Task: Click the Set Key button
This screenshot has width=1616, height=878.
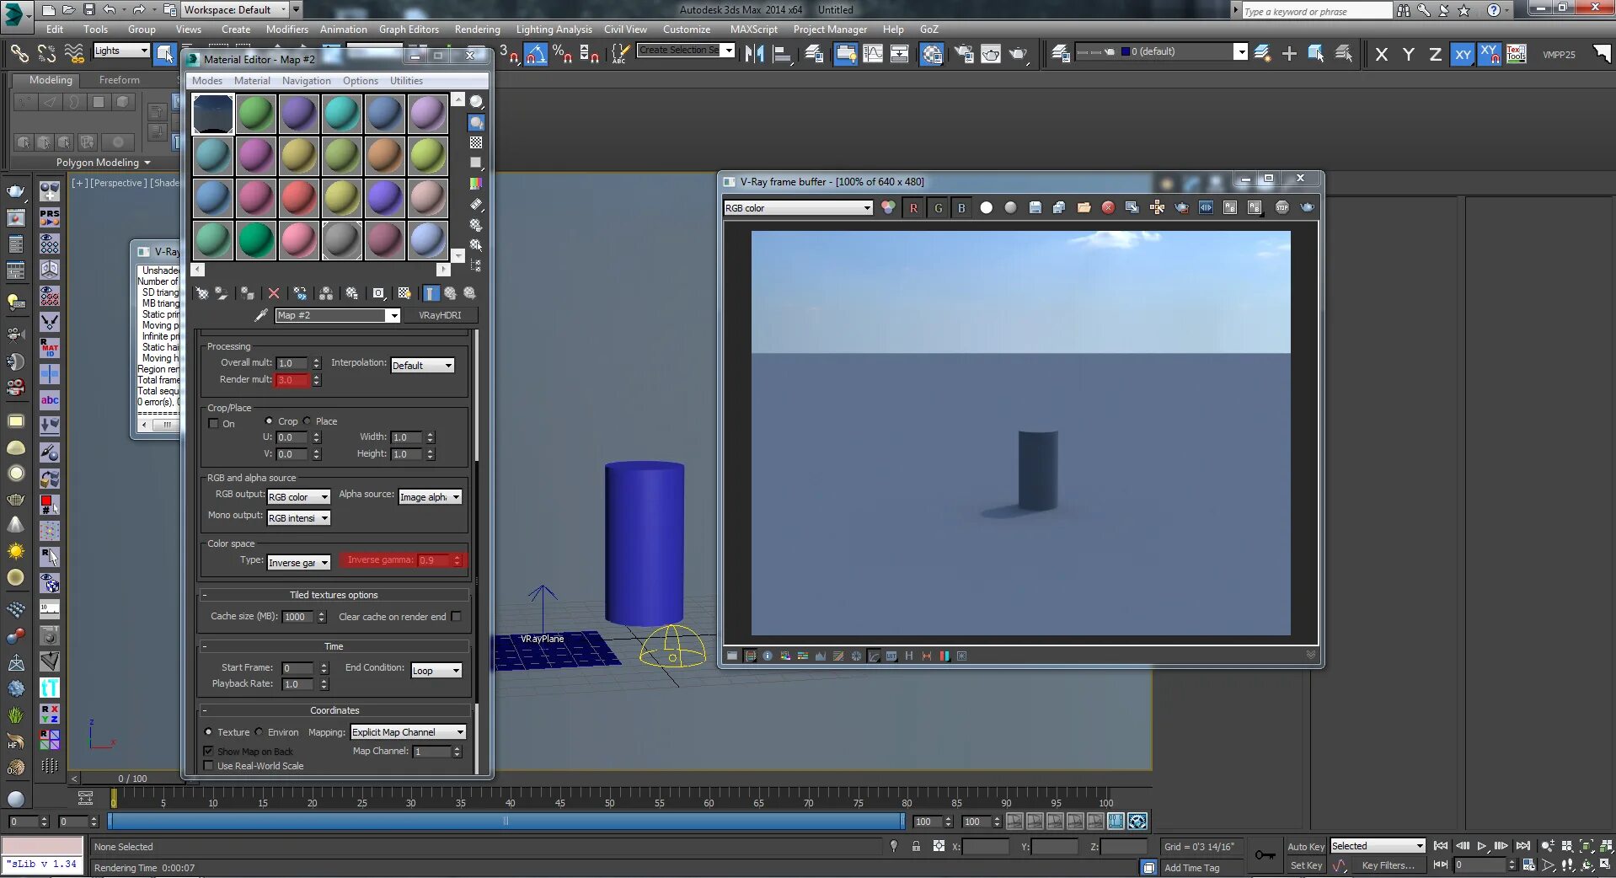Action: point(1306,865)
